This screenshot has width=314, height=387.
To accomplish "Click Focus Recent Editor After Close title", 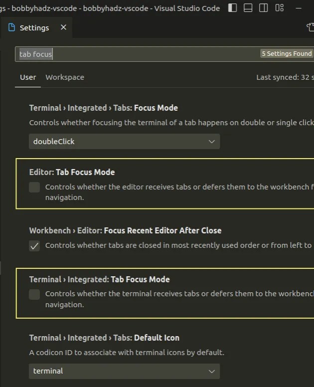I will coord(125,230).
